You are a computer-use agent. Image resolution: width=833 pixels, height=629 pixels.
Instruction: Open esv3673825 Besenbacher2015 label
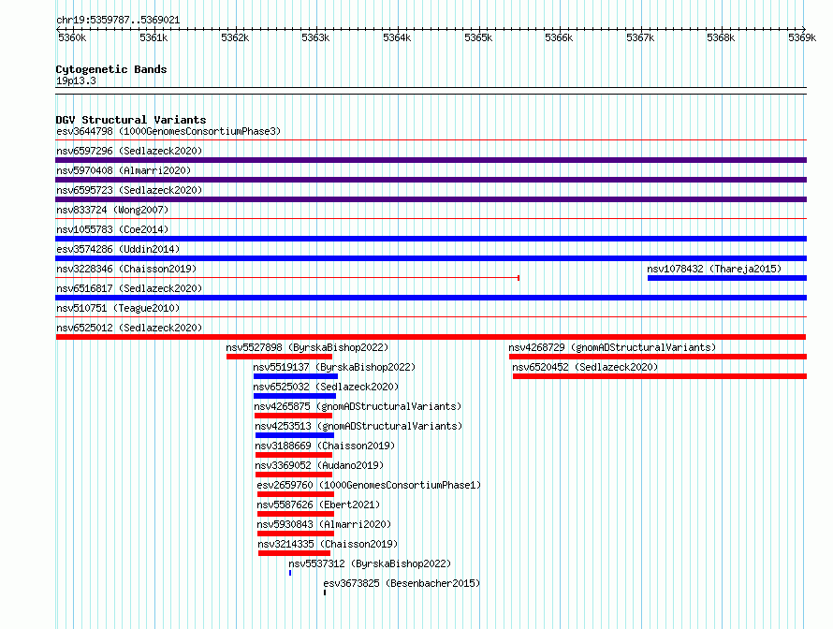point(402,583)
